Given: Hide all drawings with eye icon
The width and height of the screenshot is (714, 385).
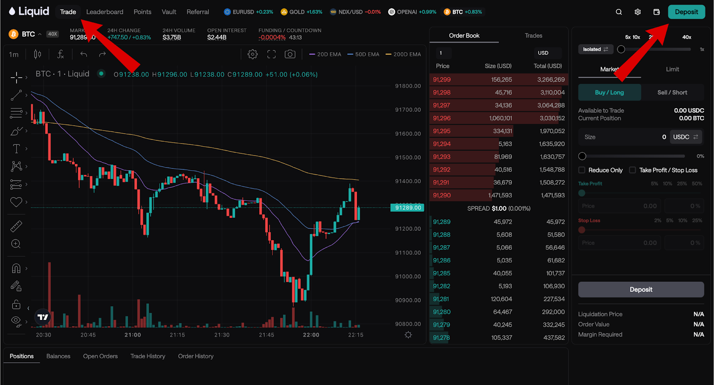Looking at the screenshot, I should point(16,321).
